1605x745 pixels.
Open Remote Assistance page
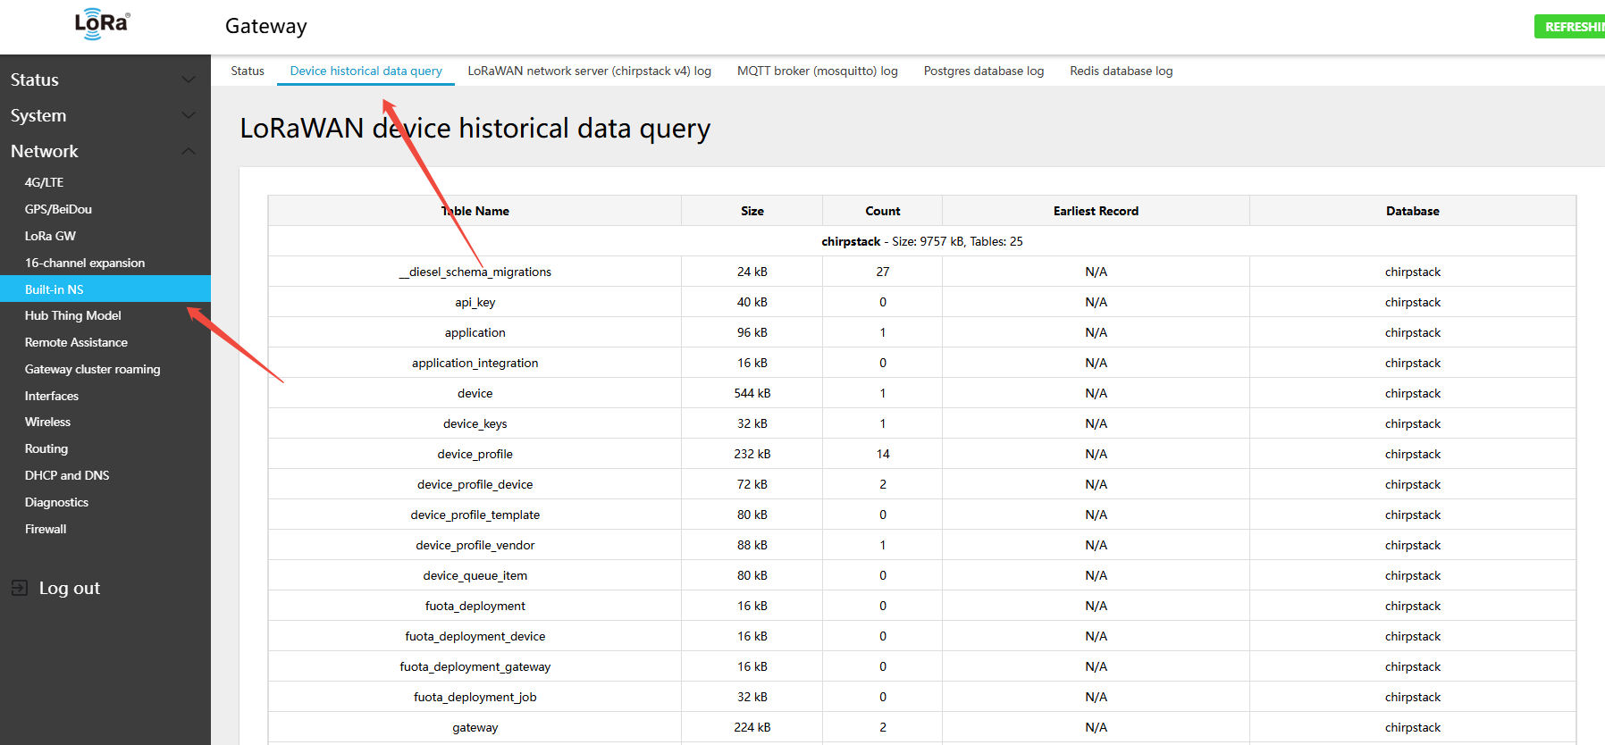(x=76, y=342)
